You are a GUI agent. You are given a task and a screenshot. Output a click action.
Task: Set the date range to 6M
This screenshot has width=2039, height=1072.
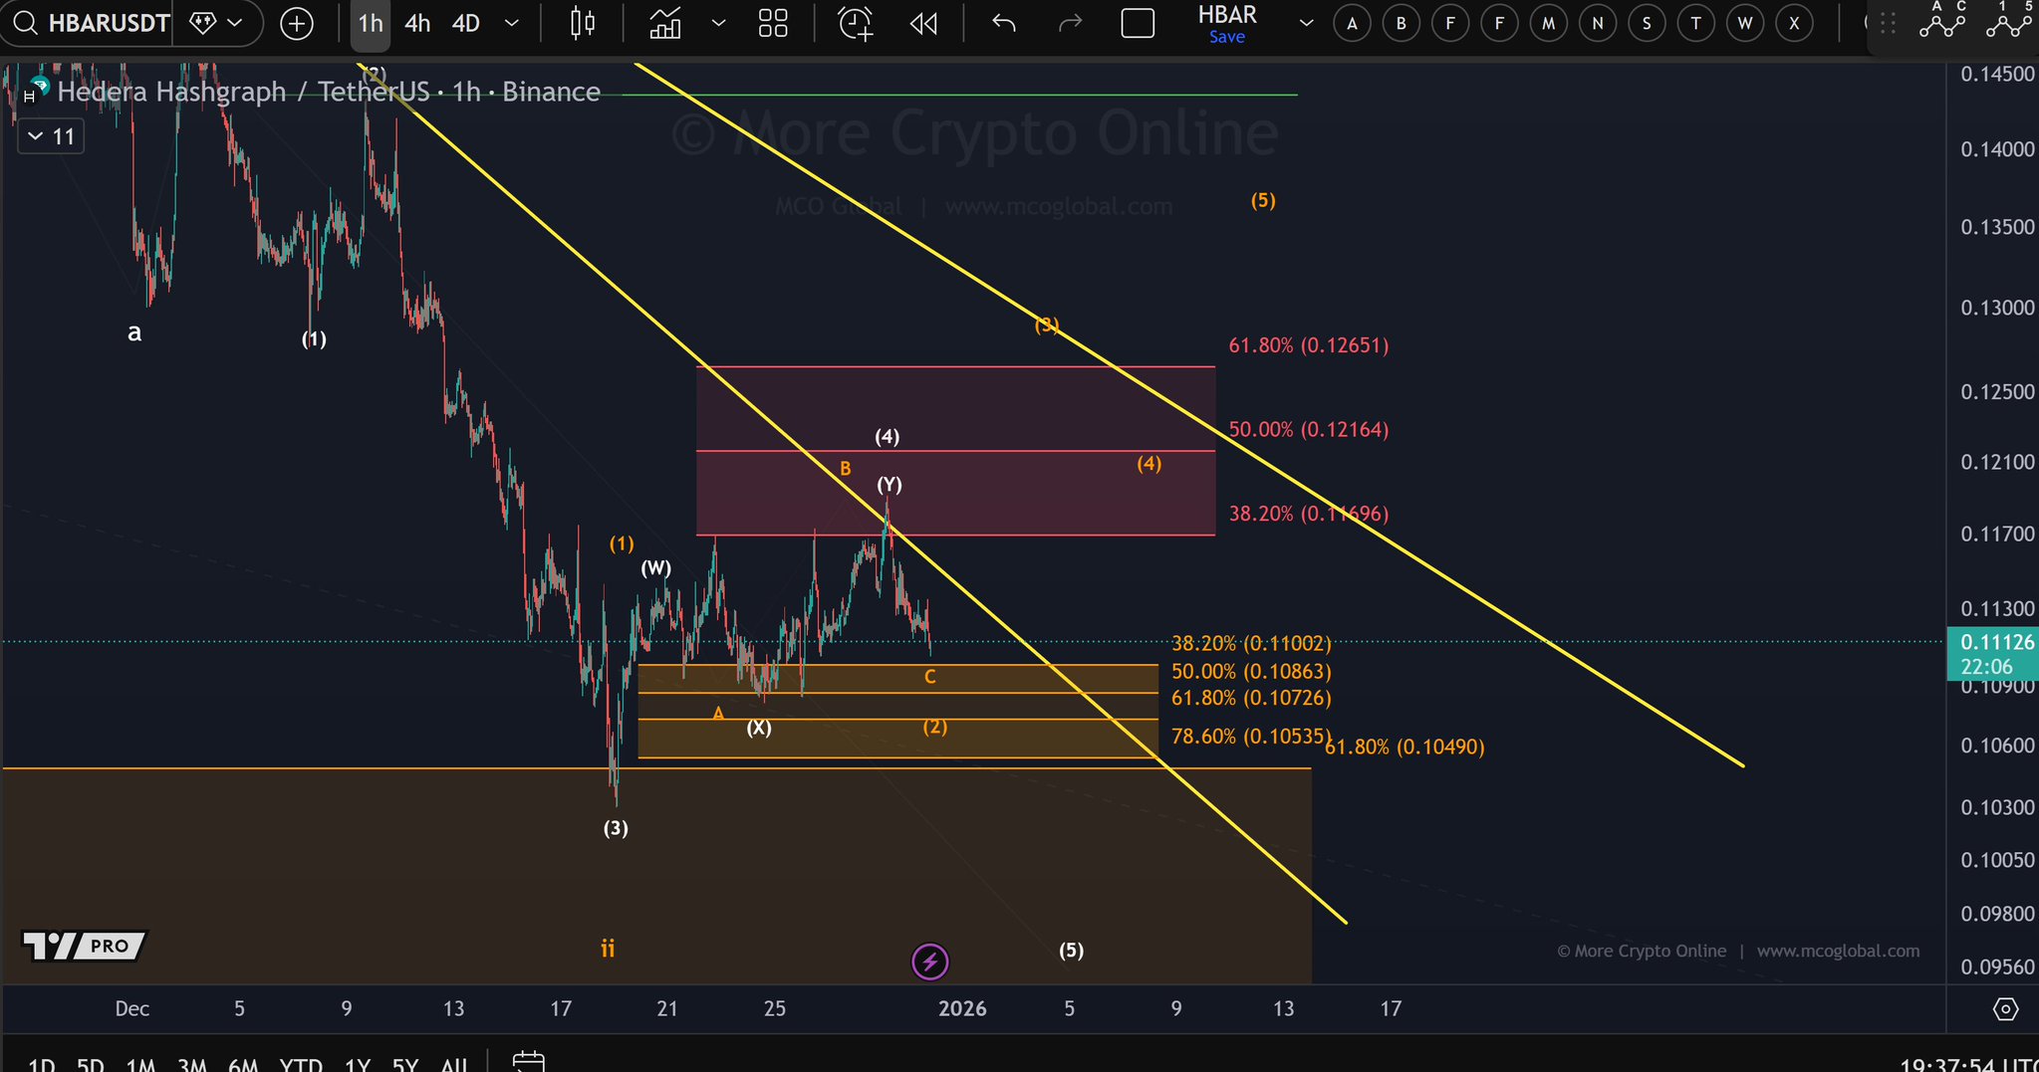point(243,1065)
